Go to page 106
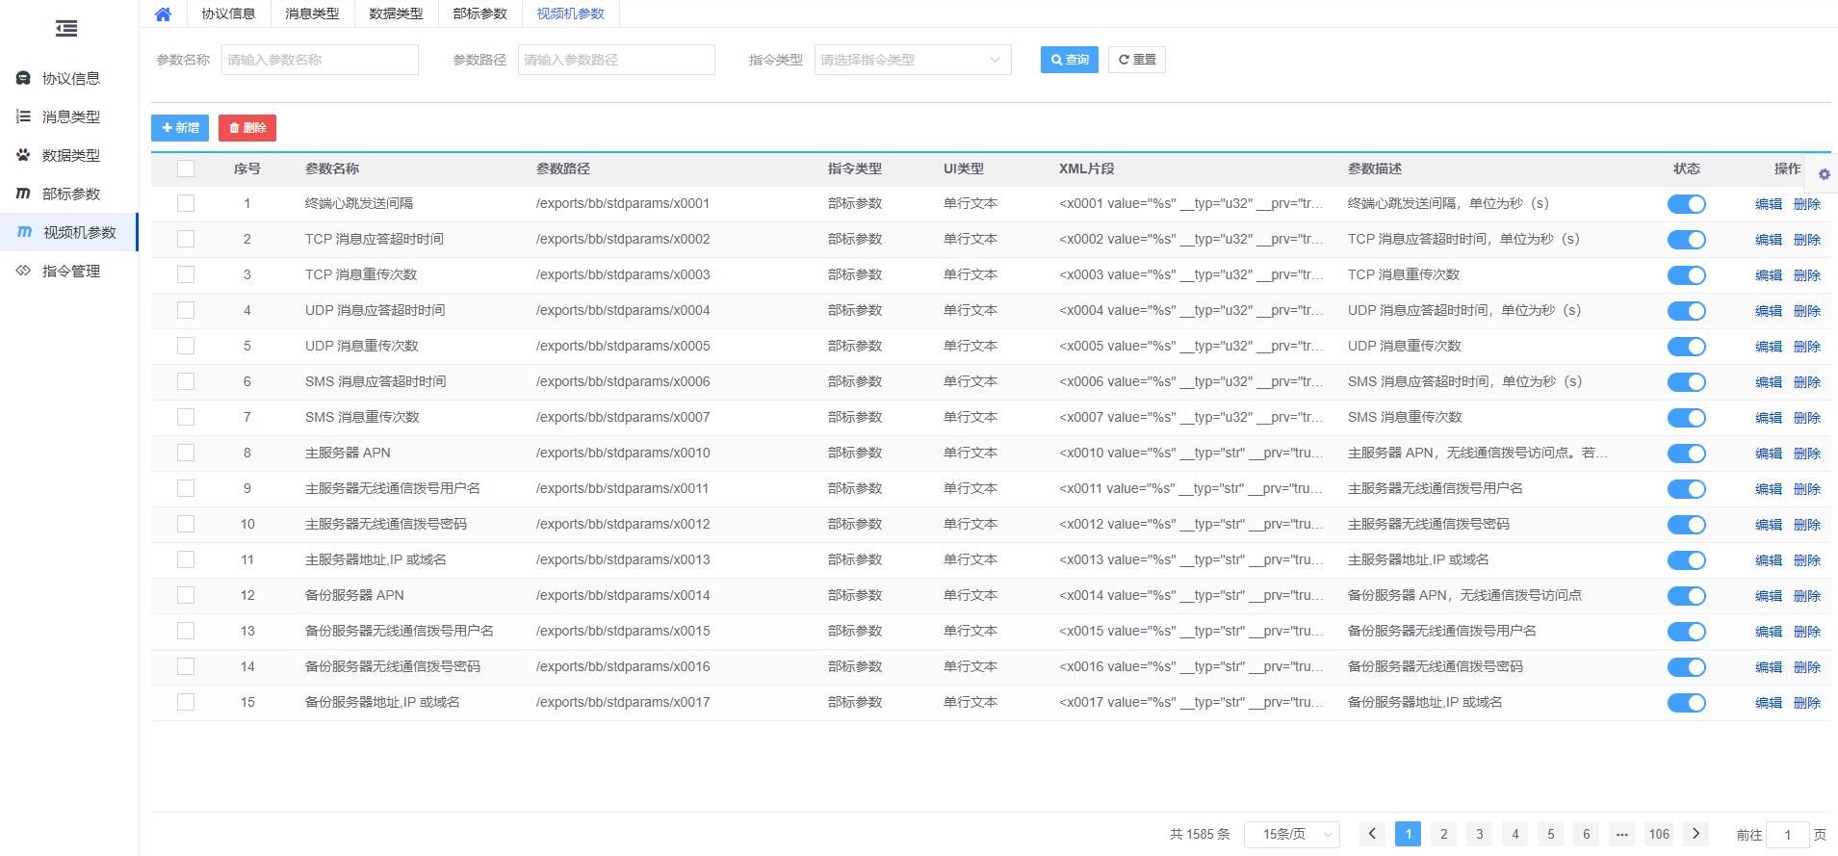The image size is (1838, 856). click(1659, 834)
